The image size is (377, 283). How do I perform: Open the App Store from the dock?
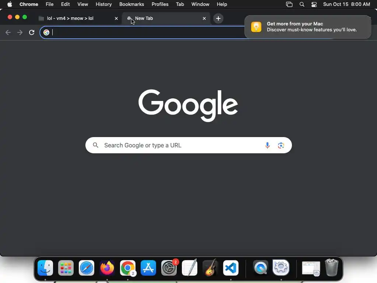(x=148, y=268)
